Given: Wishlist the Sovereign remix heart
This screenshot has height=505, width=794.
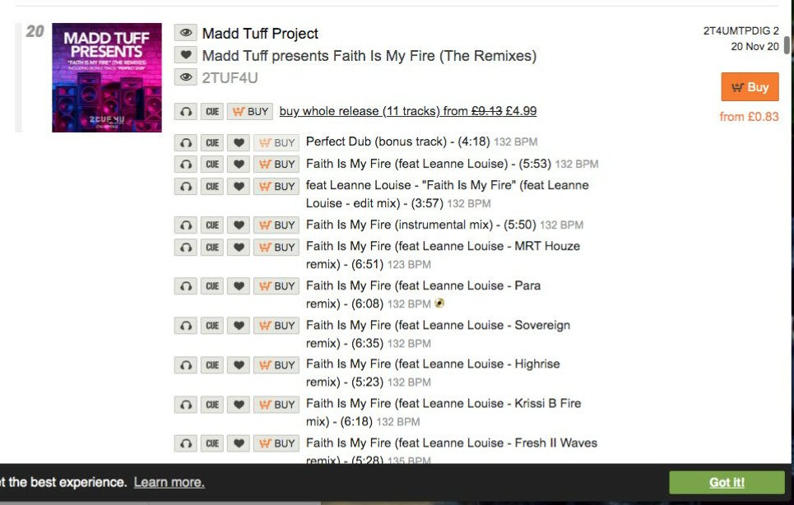Looking at the screenshot, I should 239,326.
